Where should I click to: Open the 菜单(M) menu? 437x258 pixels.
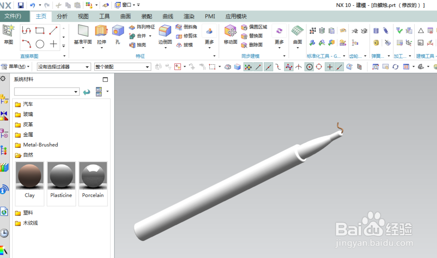(16, 66)
